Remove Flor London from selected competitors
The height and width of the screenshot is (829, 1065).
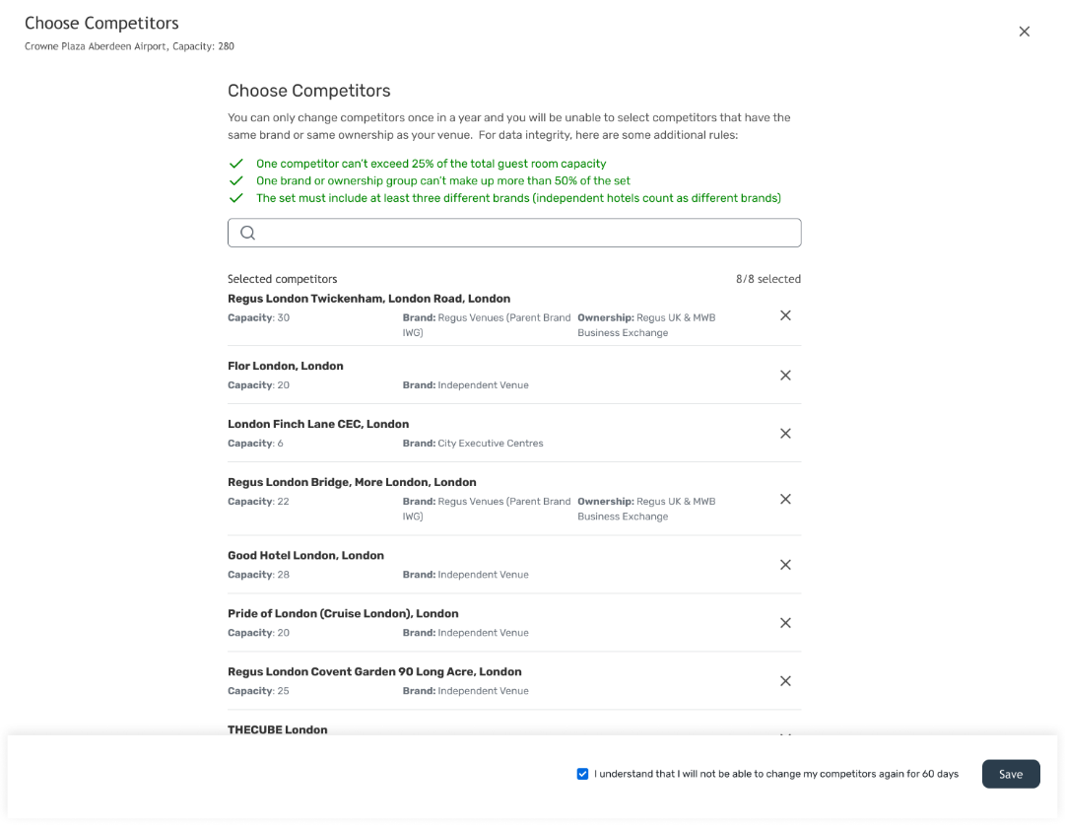click(785, 376)
